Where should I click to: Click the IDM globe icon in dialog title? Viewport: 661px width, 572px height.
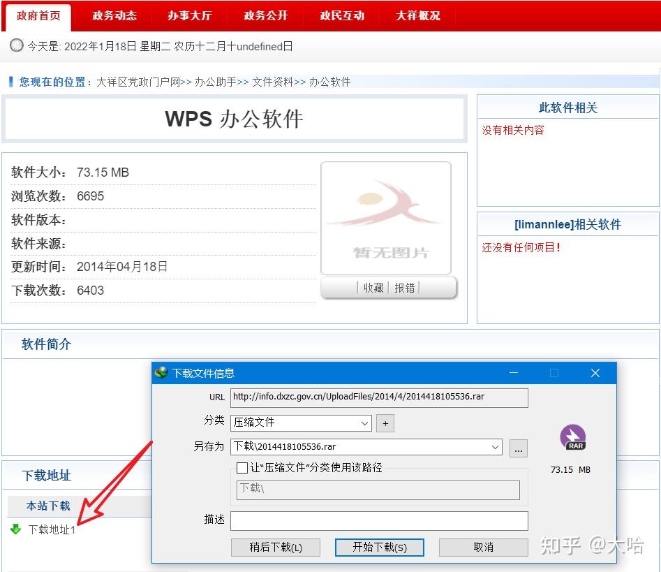click(161, 373)
